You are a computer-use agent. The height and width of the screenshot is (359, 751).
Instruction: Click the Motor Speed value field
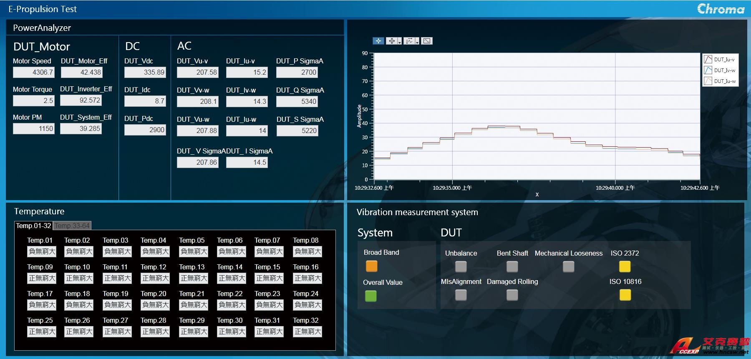click(x=34, y=73)
